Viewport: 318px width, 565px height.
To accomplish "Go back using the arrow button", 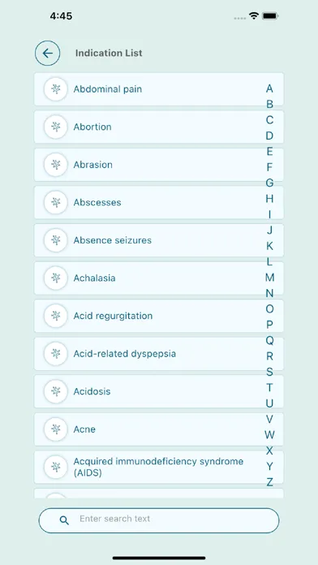I will click(48, 54).
